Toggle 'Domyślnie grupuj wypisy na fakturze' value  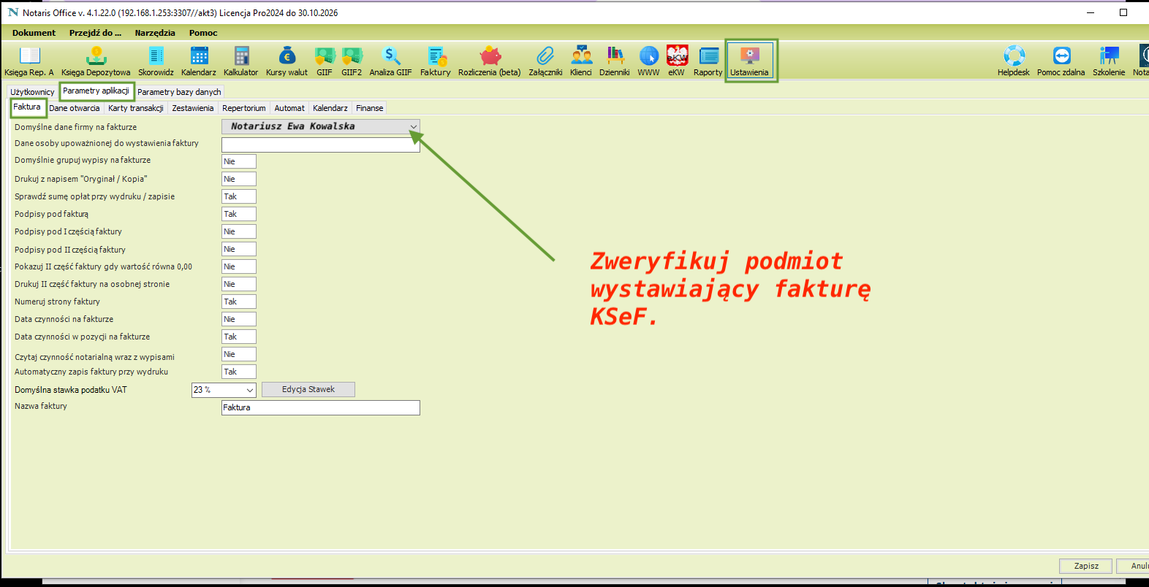[x=239, y=161]
